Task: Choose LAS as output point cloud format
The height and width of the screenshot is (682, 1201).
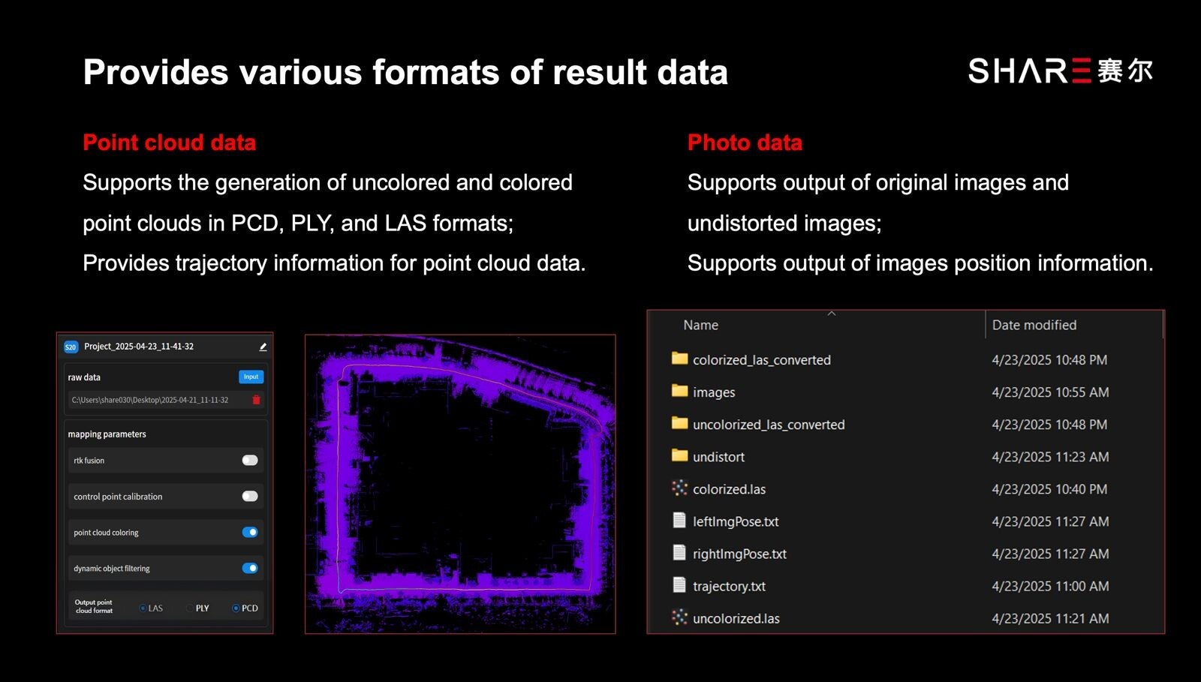Action: (x=143, y=608)
